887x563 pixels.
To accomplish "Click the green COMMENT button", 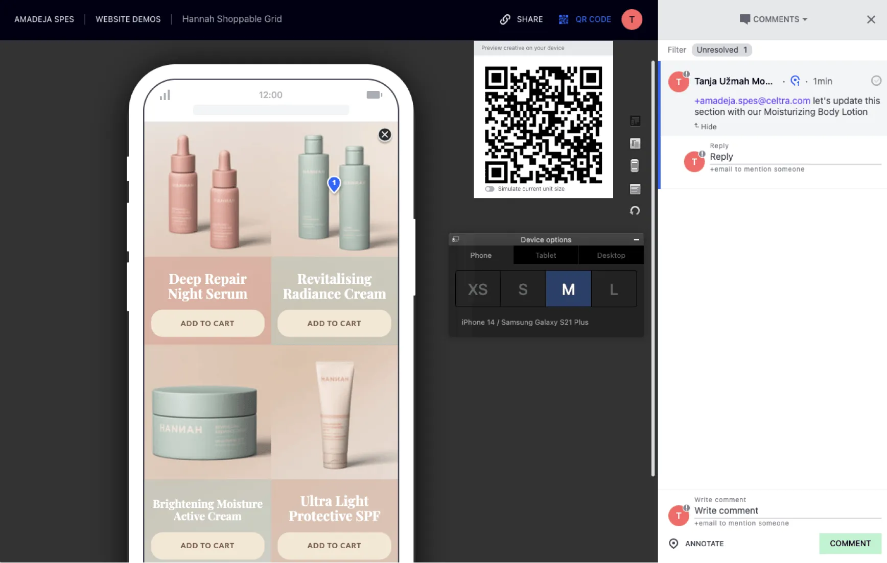I will pyautogui.click(x=850, y=544).
